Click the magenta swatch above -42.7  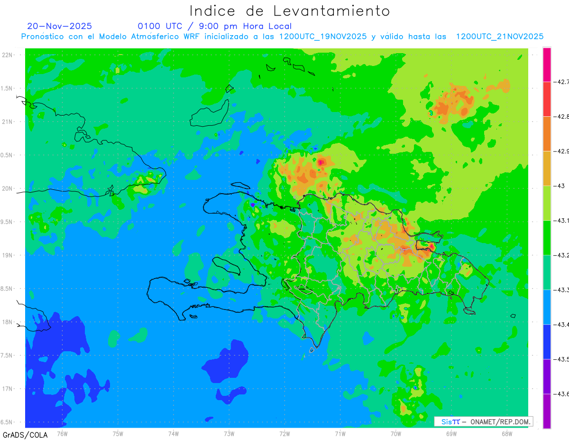click(547, 65)
